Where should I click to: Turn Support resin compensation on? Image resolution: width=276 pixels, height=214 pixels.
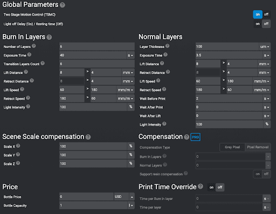click(x=258, y=174)
